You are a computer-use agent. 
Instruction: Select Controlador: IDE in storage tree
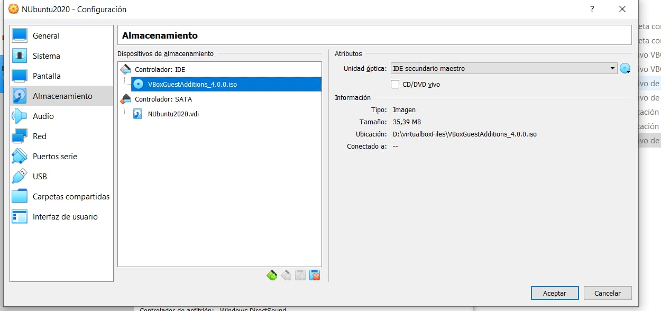[160, 69]
